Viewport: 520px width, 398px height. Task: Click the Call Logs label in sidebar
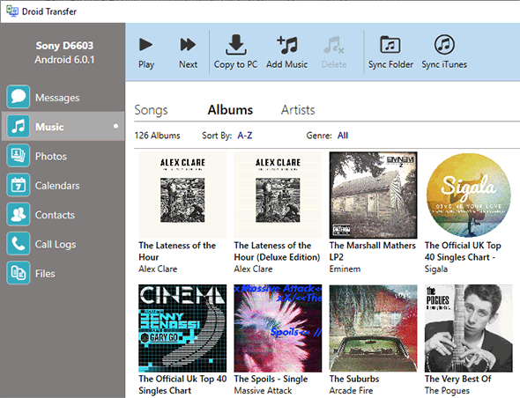[56, 245]
